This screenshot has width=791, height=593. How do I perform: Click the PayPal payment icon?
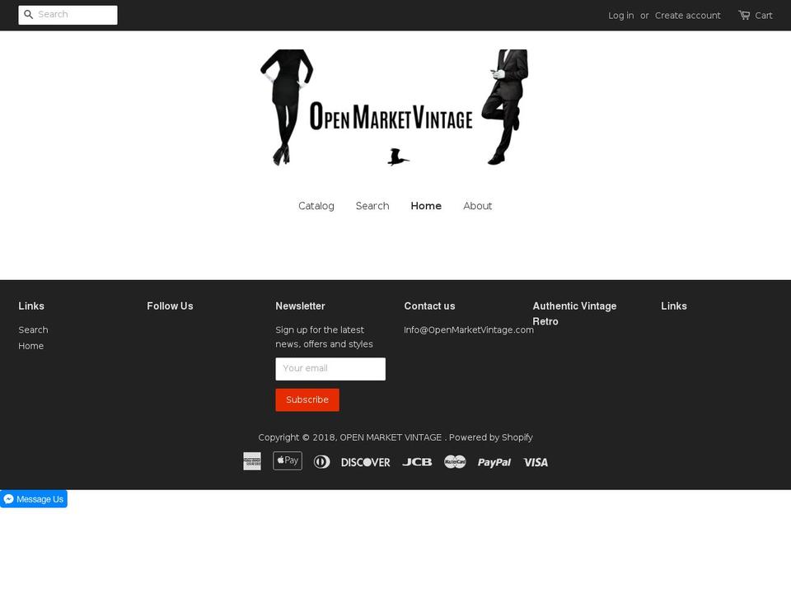494,462
